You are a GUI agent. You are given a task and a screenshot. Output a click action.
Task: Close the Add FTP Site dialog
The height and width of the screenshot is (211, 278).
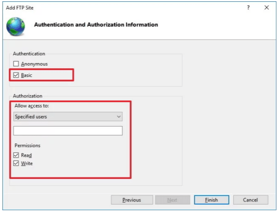267,7
